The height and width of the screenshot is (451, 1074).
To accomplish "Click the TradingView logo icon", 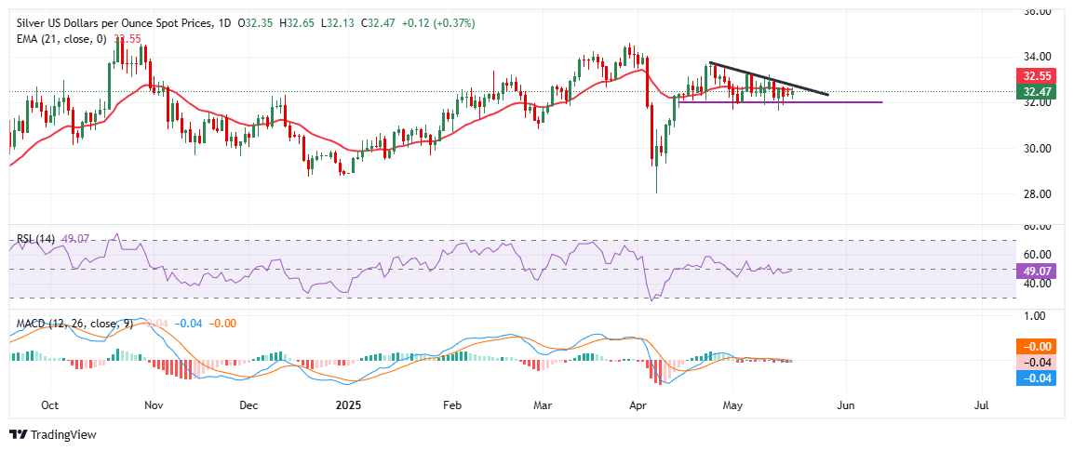I will (18, 434).
